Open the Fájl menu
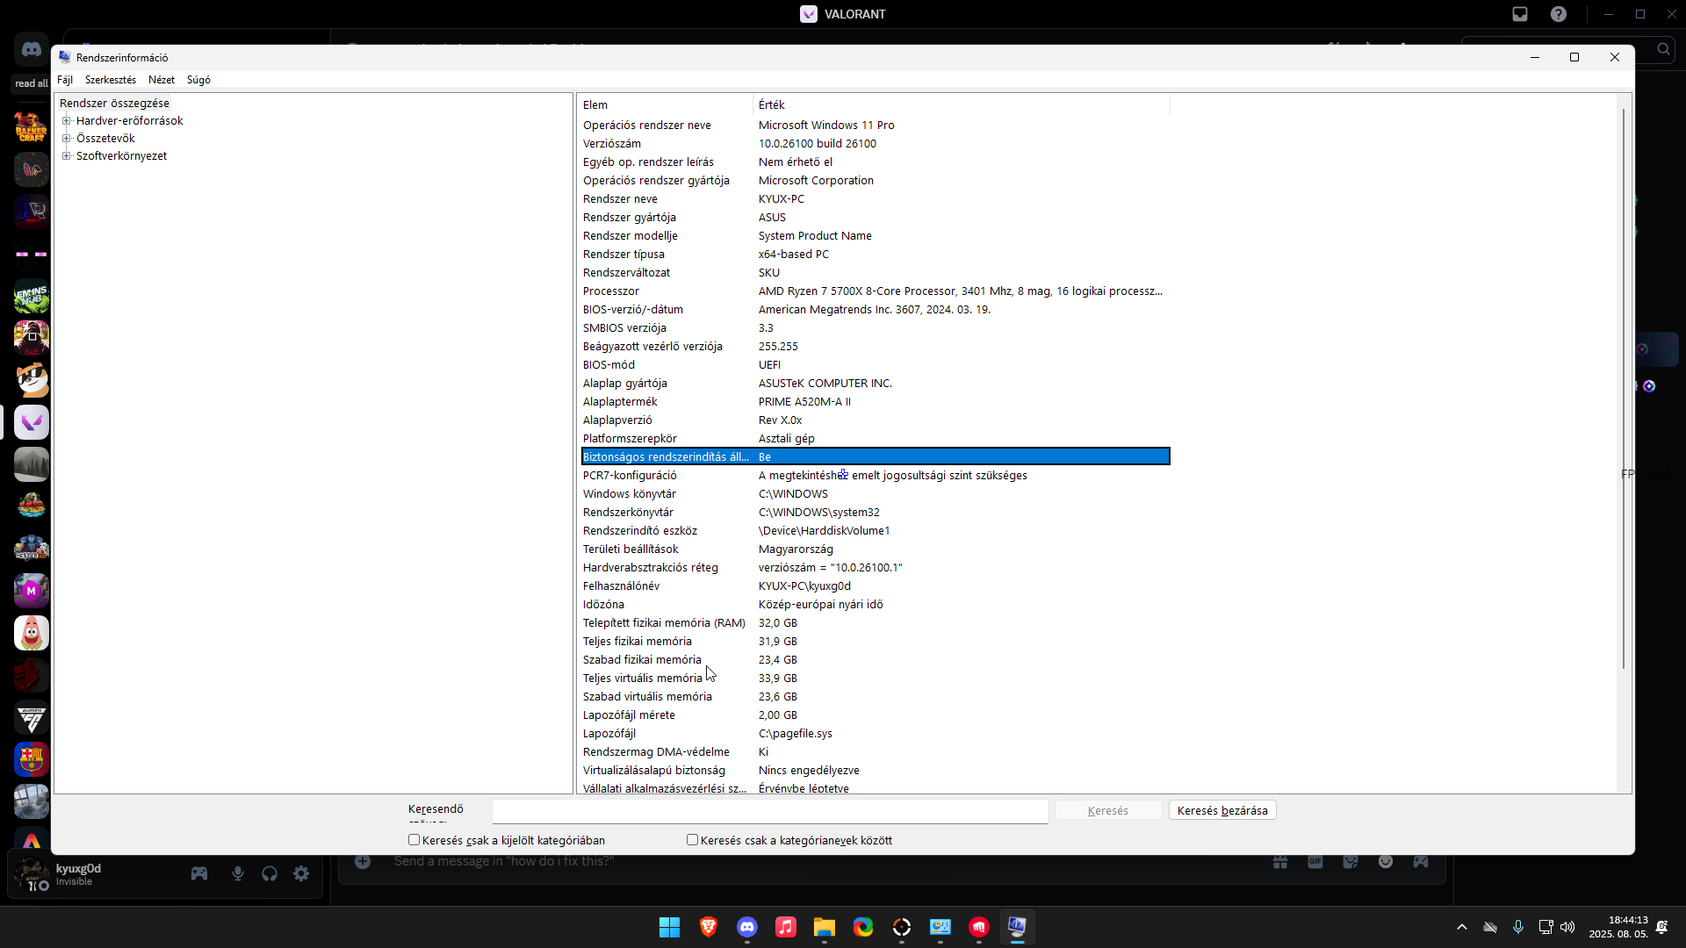The image size is (1686, 948). coord(65,80)
